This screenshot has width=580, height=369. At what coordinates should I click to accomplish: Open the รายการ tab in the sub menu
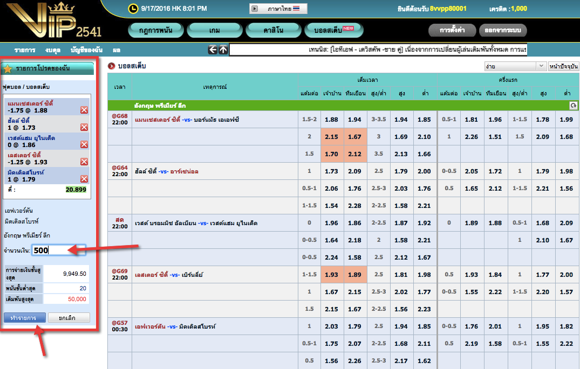(25, 50)
